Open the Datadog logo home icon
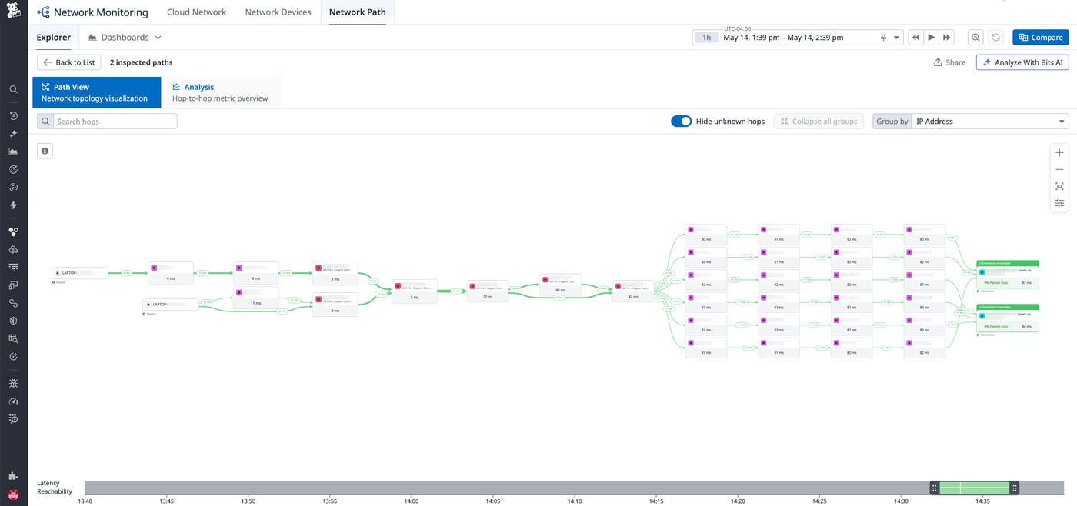The image size is (1077, 506). tap(13, 12)
